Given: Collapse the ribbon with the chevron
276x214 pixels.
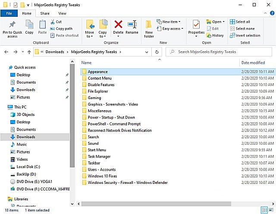Looking at the screenshot, I should click(x=265, y=13).
